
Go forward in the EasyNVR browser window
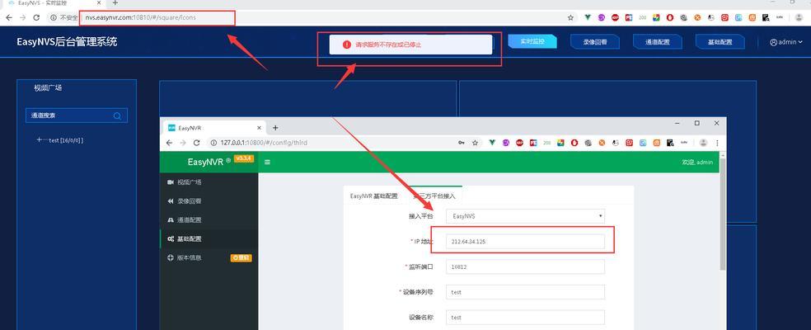pyautogui.click(x=183, y=143)
